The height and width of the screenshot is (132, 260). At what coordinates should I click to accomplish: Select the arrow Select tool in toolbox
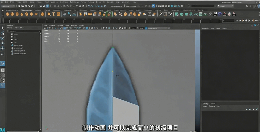pos(3,28)
